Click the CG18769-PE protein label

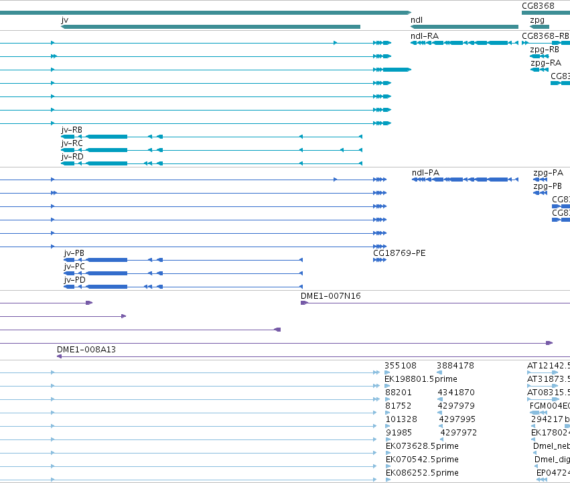pyautogui.click(x=399, y=253)
